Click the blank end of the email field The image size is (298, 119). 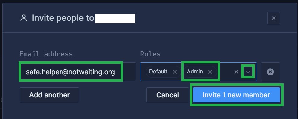click(129, 72)
